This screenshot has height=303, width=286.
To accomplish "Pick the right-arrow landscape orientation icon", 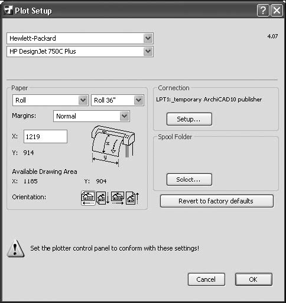I will tap(118, 198).
